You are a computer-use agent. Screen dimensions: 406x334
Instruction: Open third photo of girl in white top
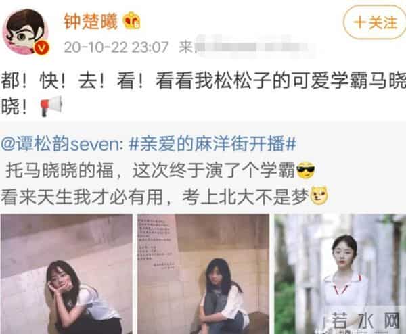(340, 274)
